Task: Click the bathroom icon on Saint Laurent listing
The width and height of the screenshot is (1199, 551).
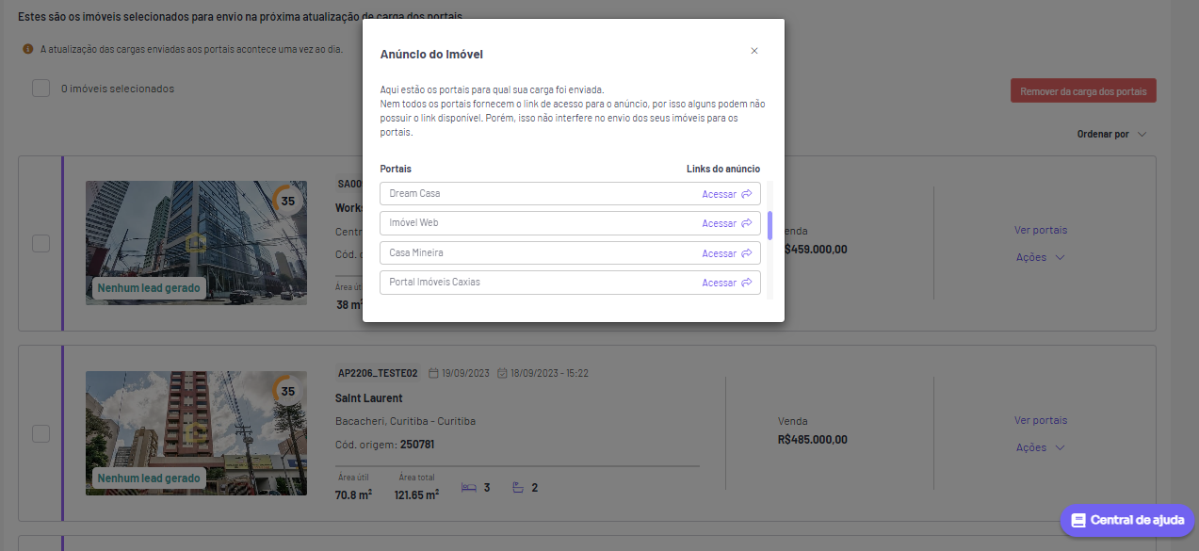Action: click(x=517, y=488)
